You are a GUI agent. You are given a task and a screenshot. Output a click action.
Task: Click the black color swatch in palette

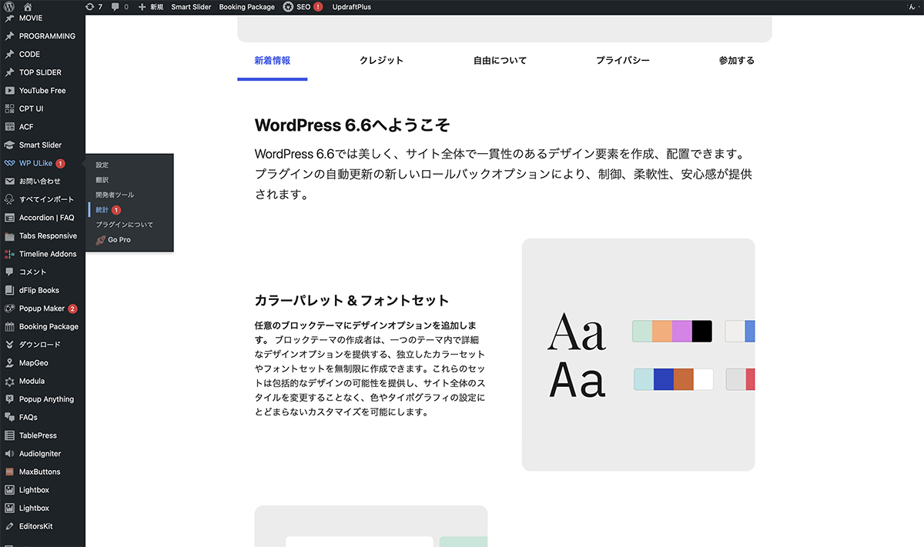click(x=702, y=332)
